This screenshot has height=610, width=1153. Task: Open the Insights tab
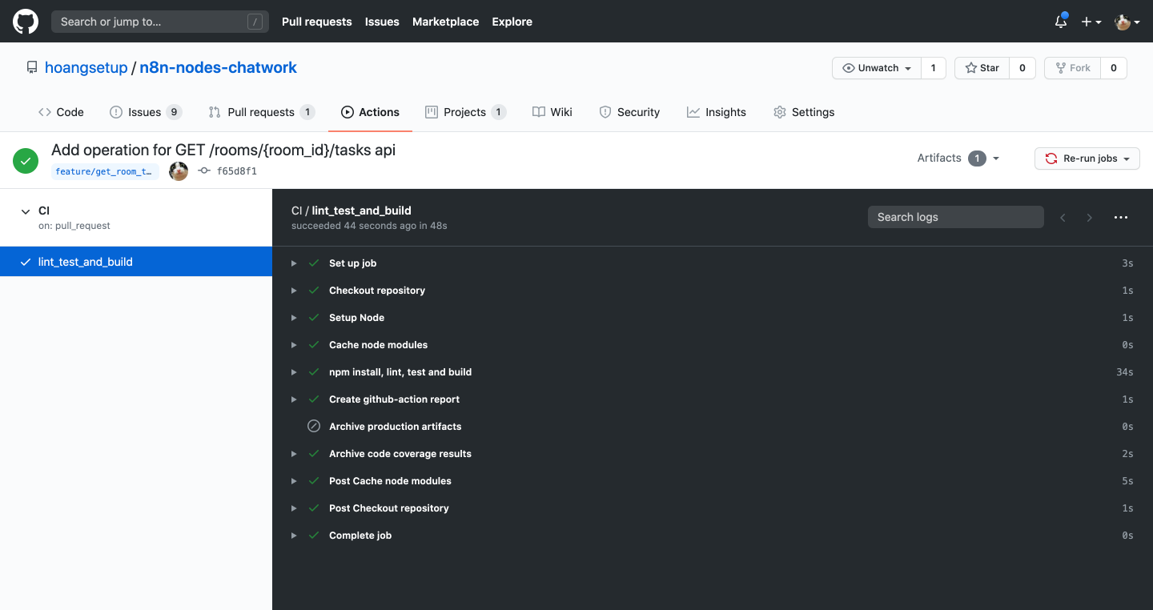[x=717, y=112]
